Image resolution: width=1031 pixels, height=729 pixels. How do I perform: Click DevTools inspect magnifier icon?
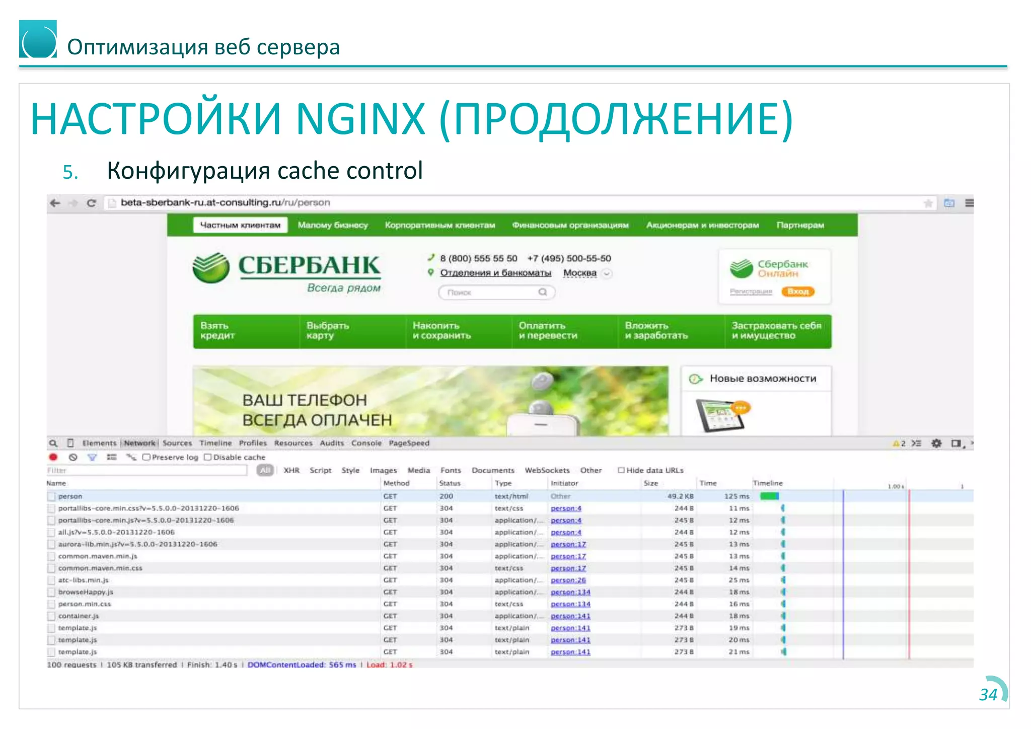(53, 443)
